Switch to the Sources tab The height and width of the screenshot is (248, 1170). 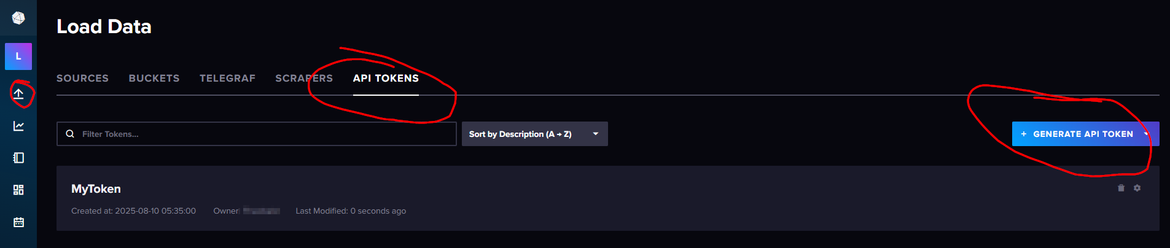[x=82, y=79]
